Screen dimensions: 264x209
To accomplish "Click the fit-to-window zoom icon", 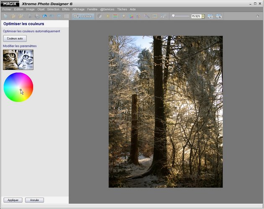I will point(219,16).
